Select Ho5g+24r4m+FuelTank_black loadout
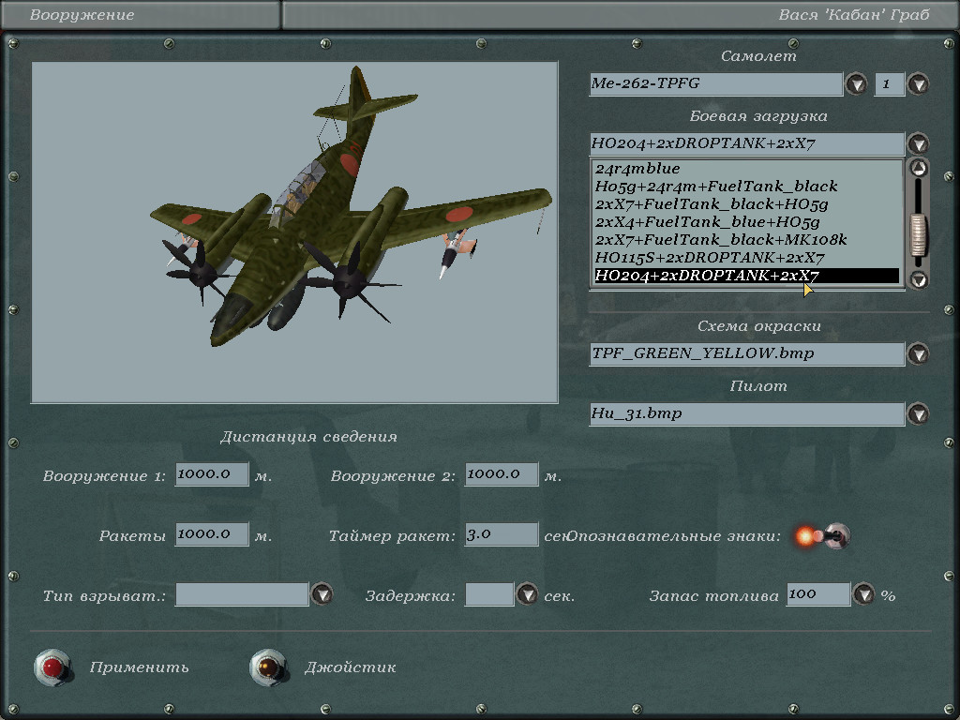The width and height of the screenshot is (960, 720). [x=747, y=187]
